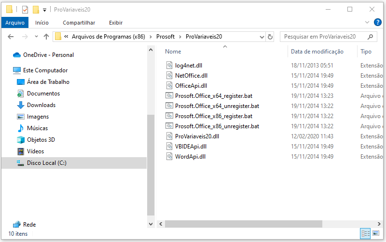Open Objetos 3D in the sidebar
The image size is (386, 242).
(36, 140)
